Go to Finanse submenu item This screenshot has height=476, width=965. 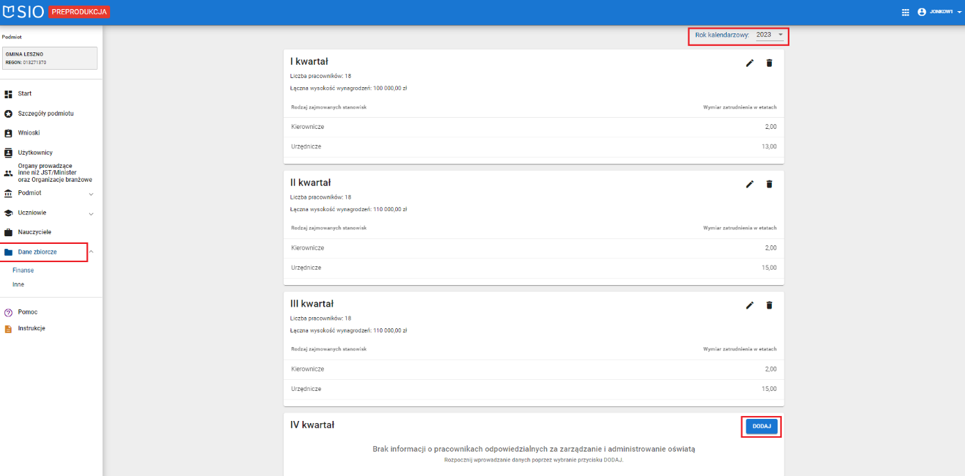(x=23, y=270)
